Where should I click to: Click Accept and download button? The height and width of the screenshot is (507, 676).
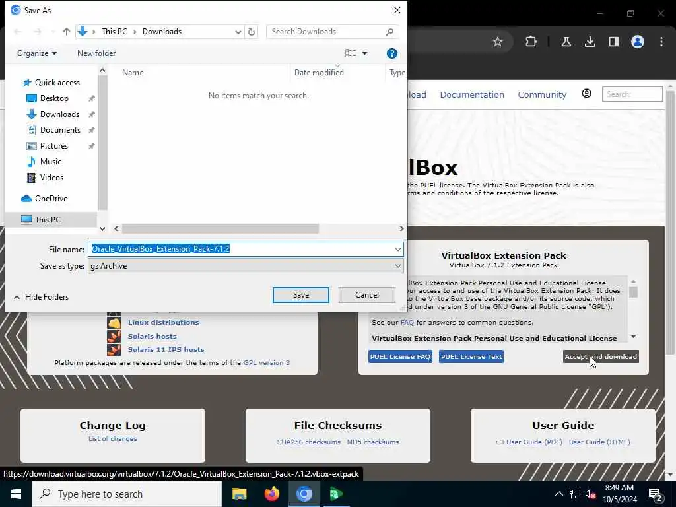coord(601,356)
